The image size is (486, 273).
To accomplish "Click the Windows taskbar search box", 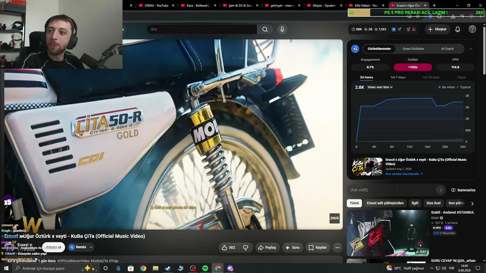I will [56, 268].
